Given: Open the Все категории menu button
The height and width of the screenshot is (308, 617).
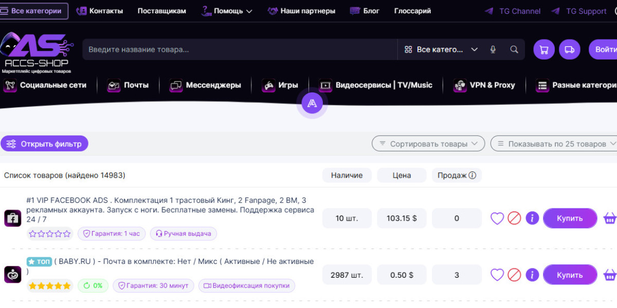Looking at the screenshot, I should click(34, 11).
